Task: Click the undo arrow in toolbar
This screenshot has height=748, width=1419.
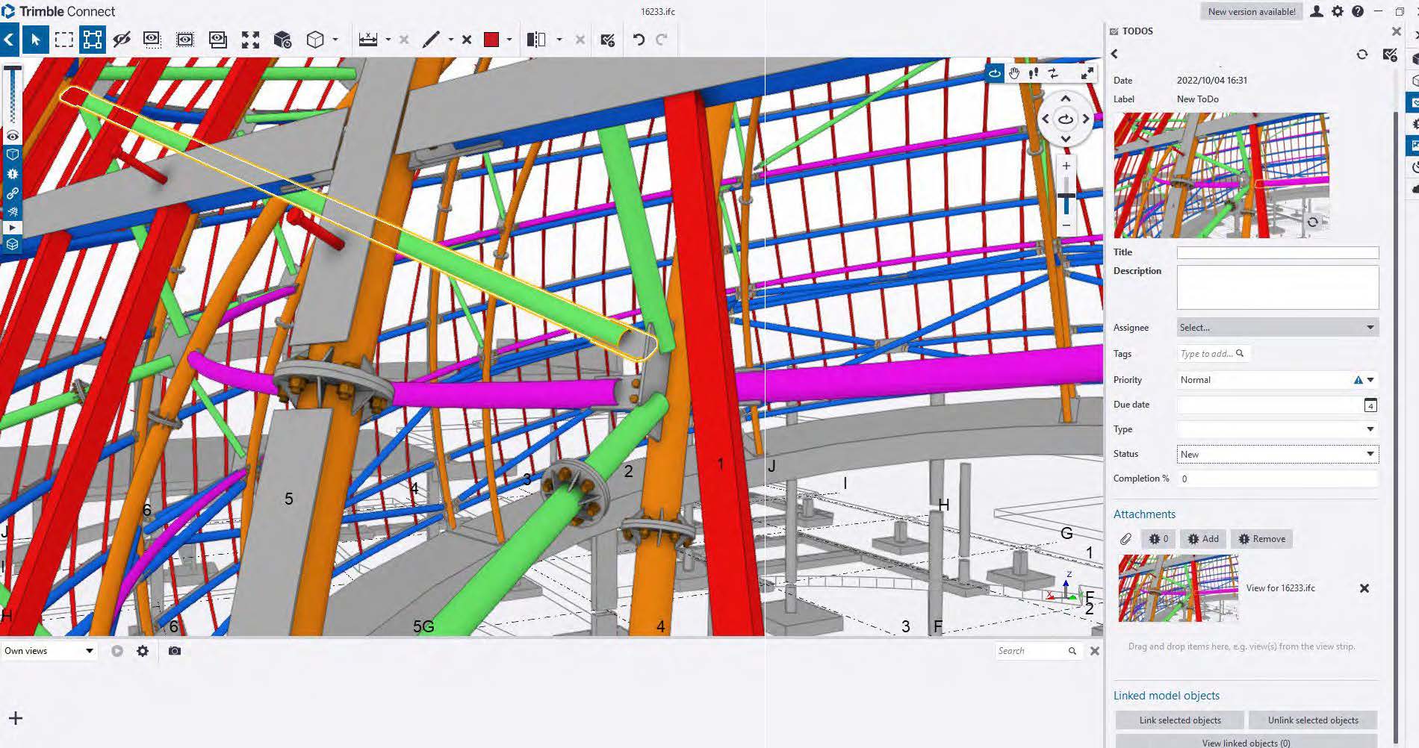Action: pyautogui.click(x=639, y=40)
